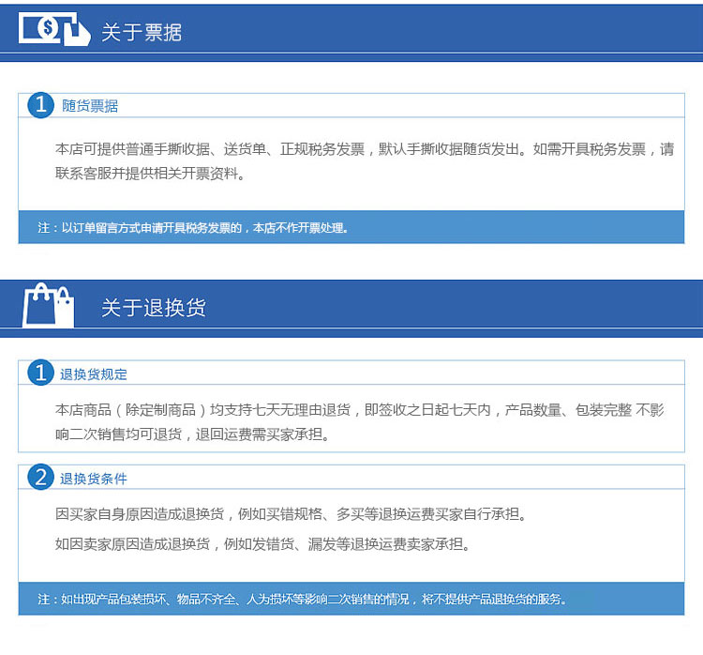Viewport: 703px width, 655px height.
Task: Click the 退换货条件 subsection title
Action: [x=93, y=479]
